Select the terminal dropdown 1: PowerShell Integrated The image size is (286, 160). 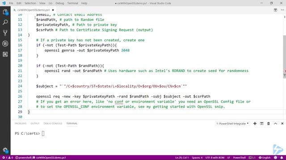(232, 124)
